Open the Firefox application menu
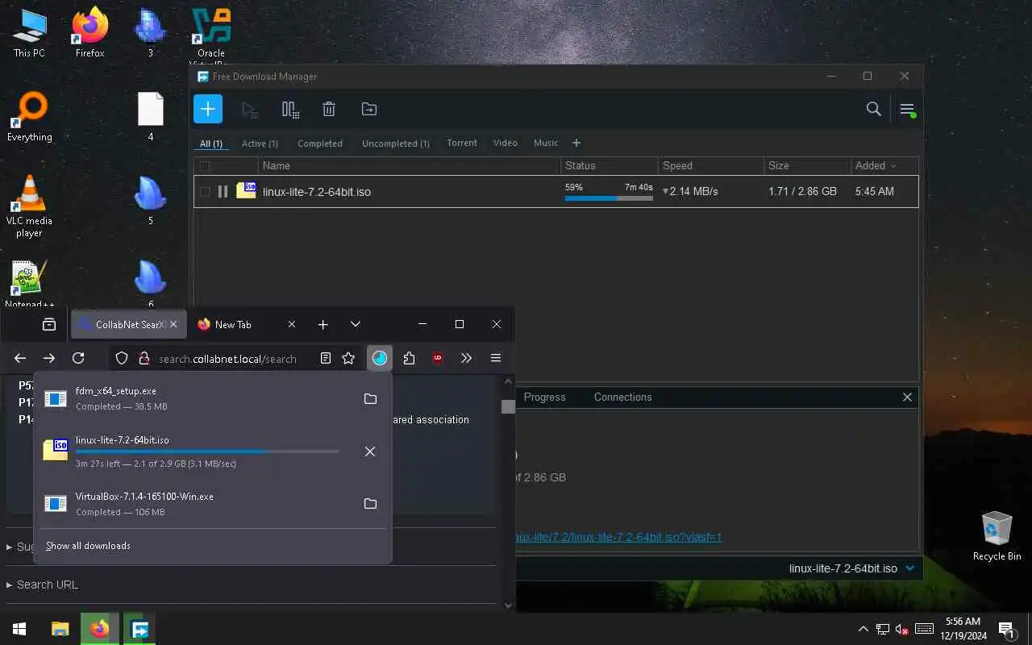Viewport: 1032px width, 645px height. (x=496, y=358)
